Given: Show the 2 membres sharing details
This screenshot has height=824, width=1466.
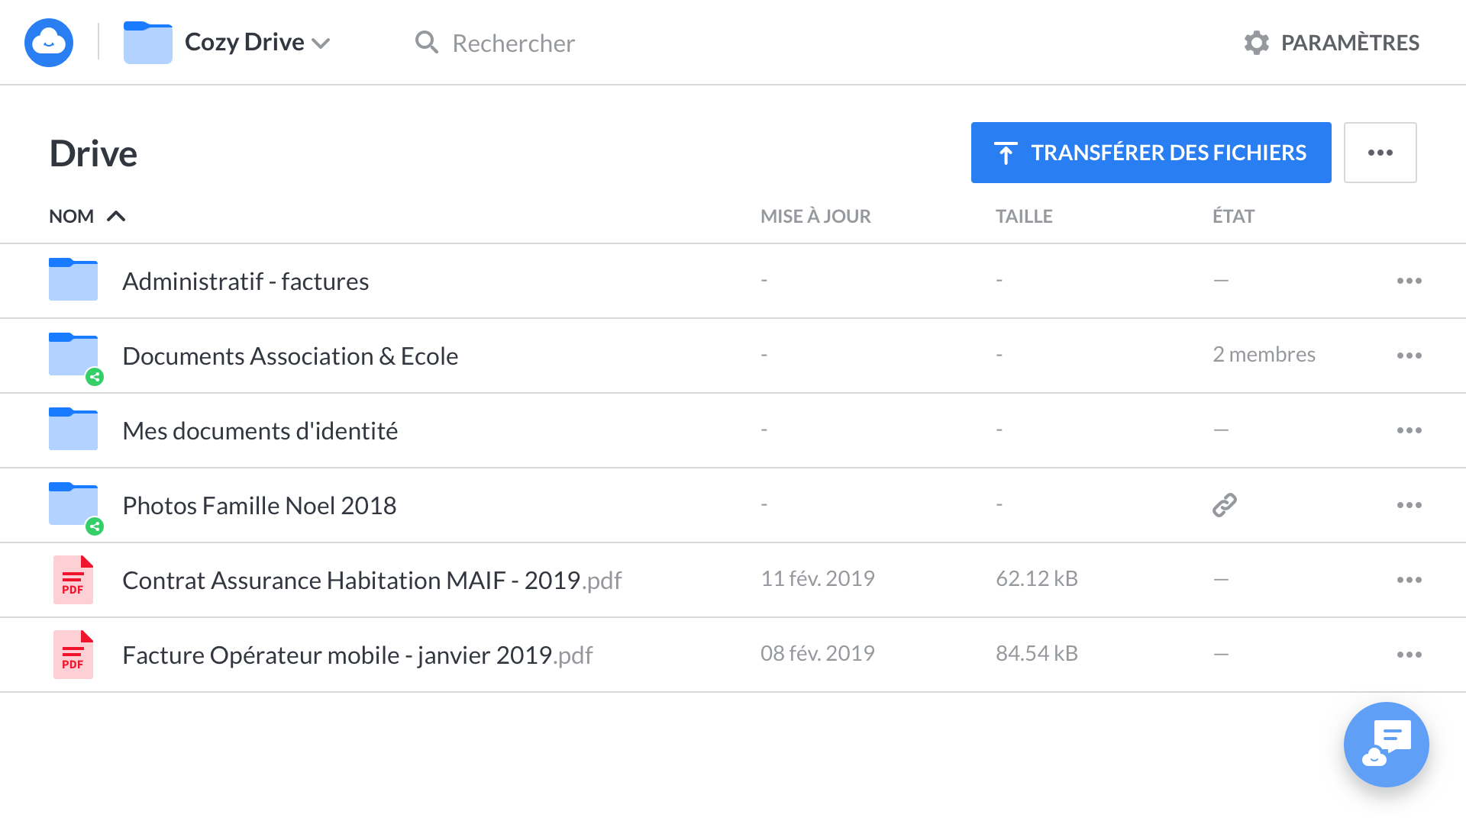Looking at the screenshot, I should point(1264,355).
